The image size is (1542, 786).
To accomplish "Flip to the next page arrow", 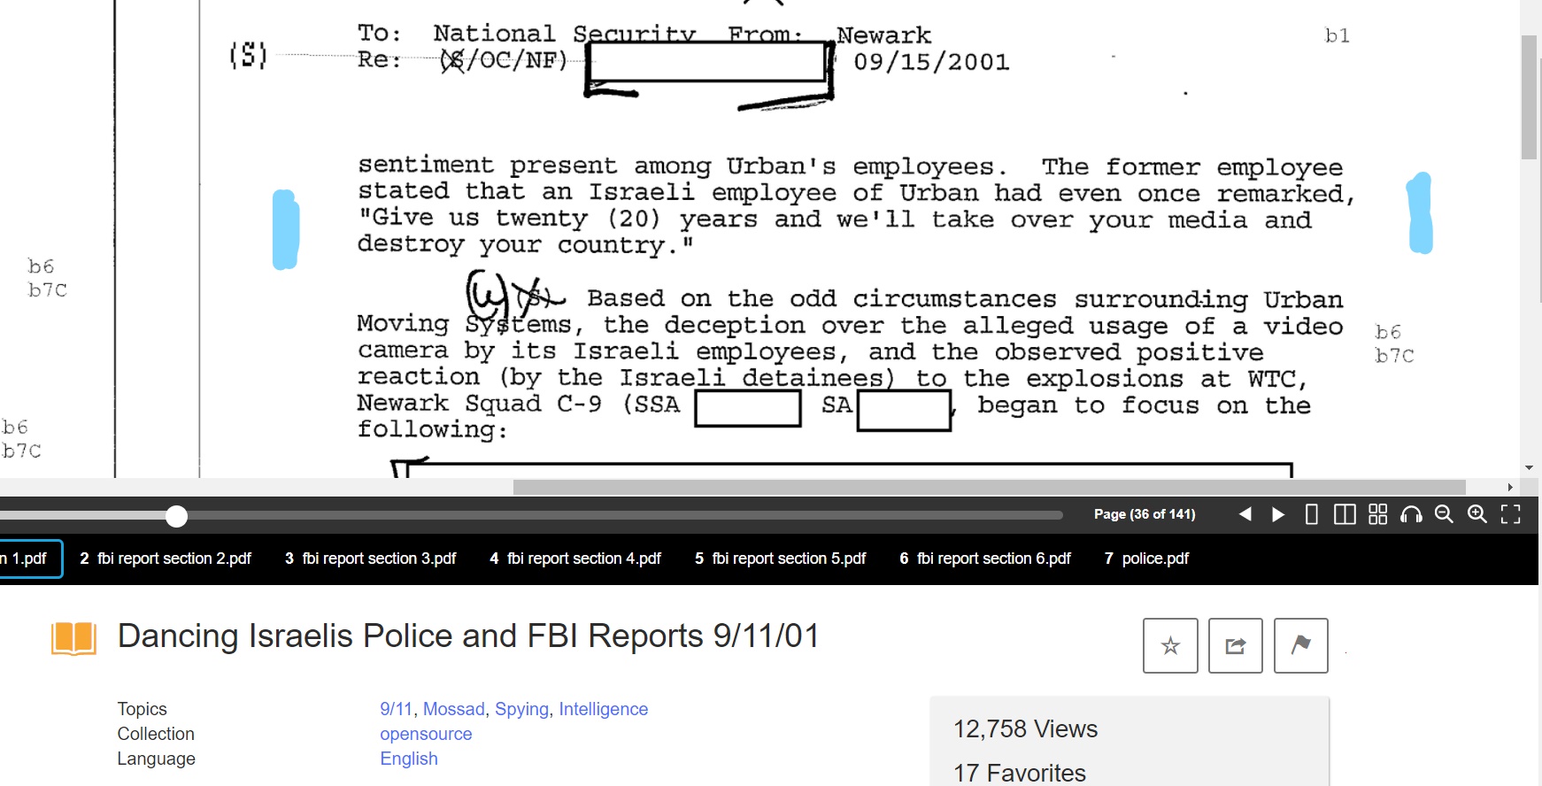I will (1278, 514).
